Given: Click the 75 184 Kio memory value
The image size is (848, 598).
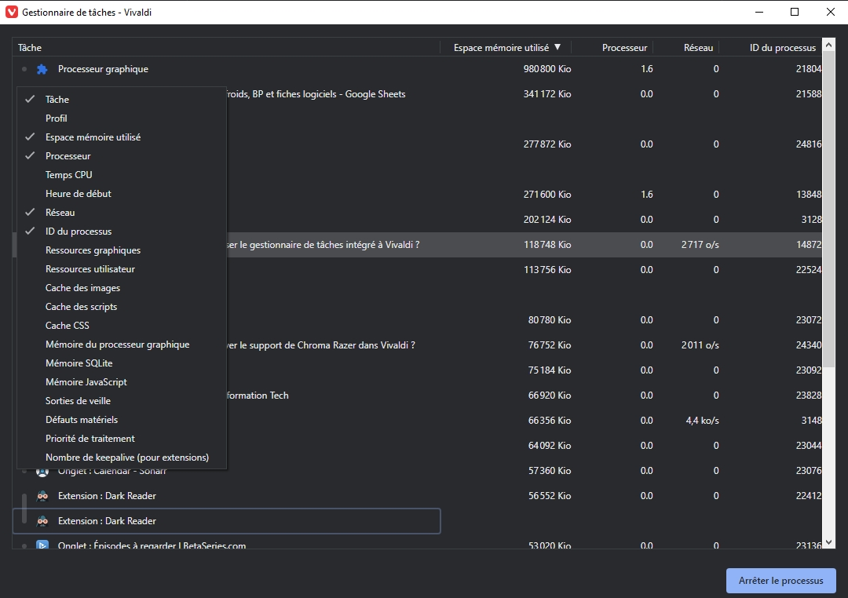Looking at the screenshot, I should tap(550, 370).
